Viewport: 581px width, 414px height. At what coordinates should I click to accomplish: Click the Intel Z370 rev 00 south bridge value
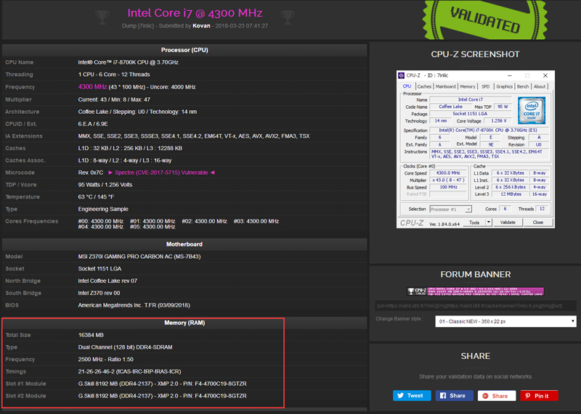point(99,293)
